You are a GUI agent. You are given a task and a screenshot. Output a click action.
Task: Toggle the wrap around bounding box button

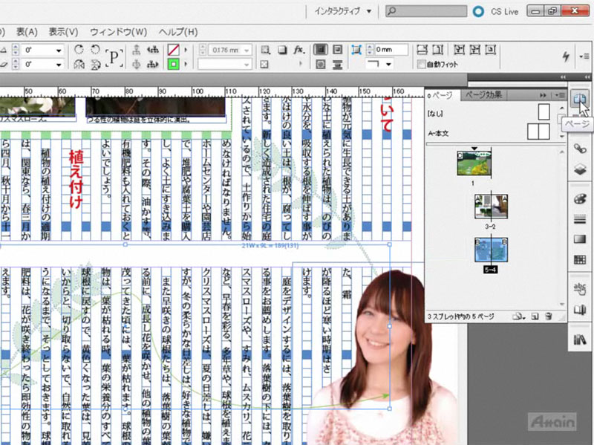pyautogui.click(x=338, y=50)
